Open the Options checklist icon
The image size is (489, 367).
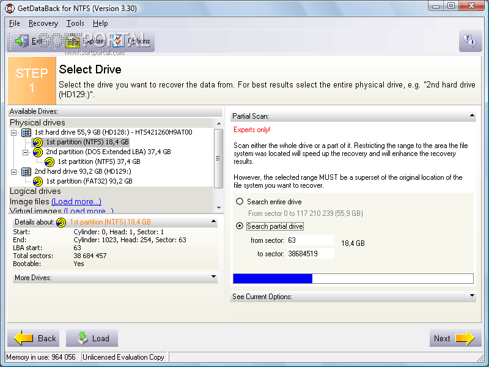click(118, 41)
